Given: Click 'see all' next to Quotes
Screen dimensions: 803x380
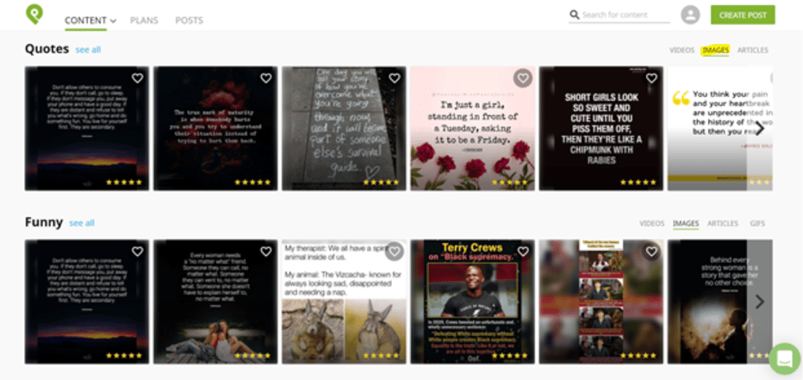Looking at the screenshot, I should click(x=88, y=50).
